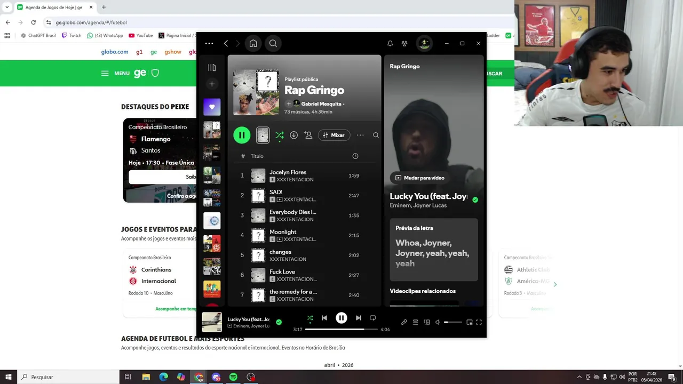Viewport: 683px width, 384px height.
Task: Enter full screen player mode
Action: click(479, 322)
